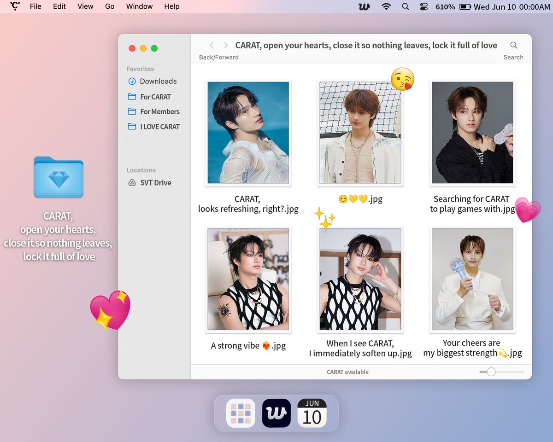Select the A strong vibe photo thumbnail
Screen dimensions: 553x442
coord(248,279)
